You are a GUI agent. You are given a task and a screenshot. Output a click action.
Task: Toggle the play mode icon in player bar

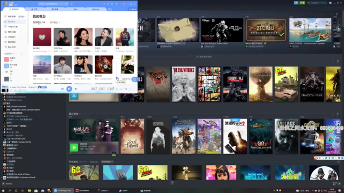[x=121, y=89]
